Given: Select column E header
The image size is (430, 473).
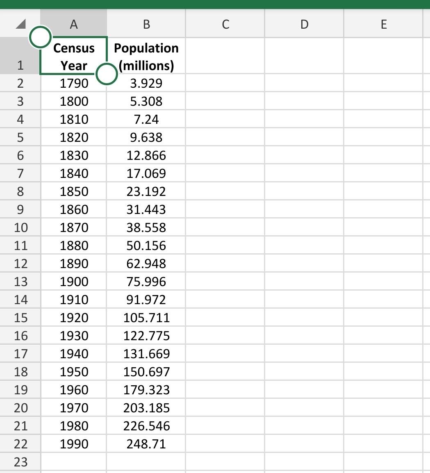Looking at the screenshot, I should click(383, 23).
